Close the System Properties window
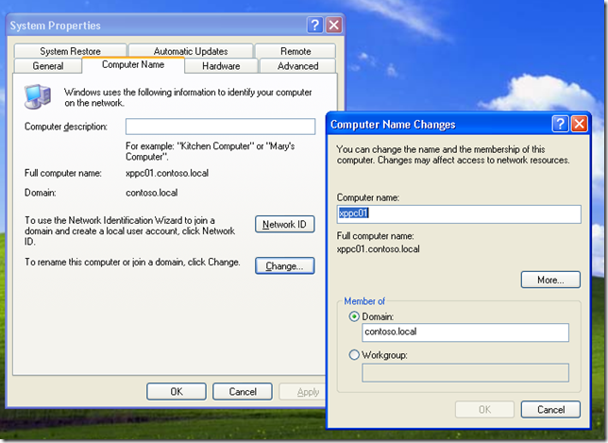 tap(334, 26)
